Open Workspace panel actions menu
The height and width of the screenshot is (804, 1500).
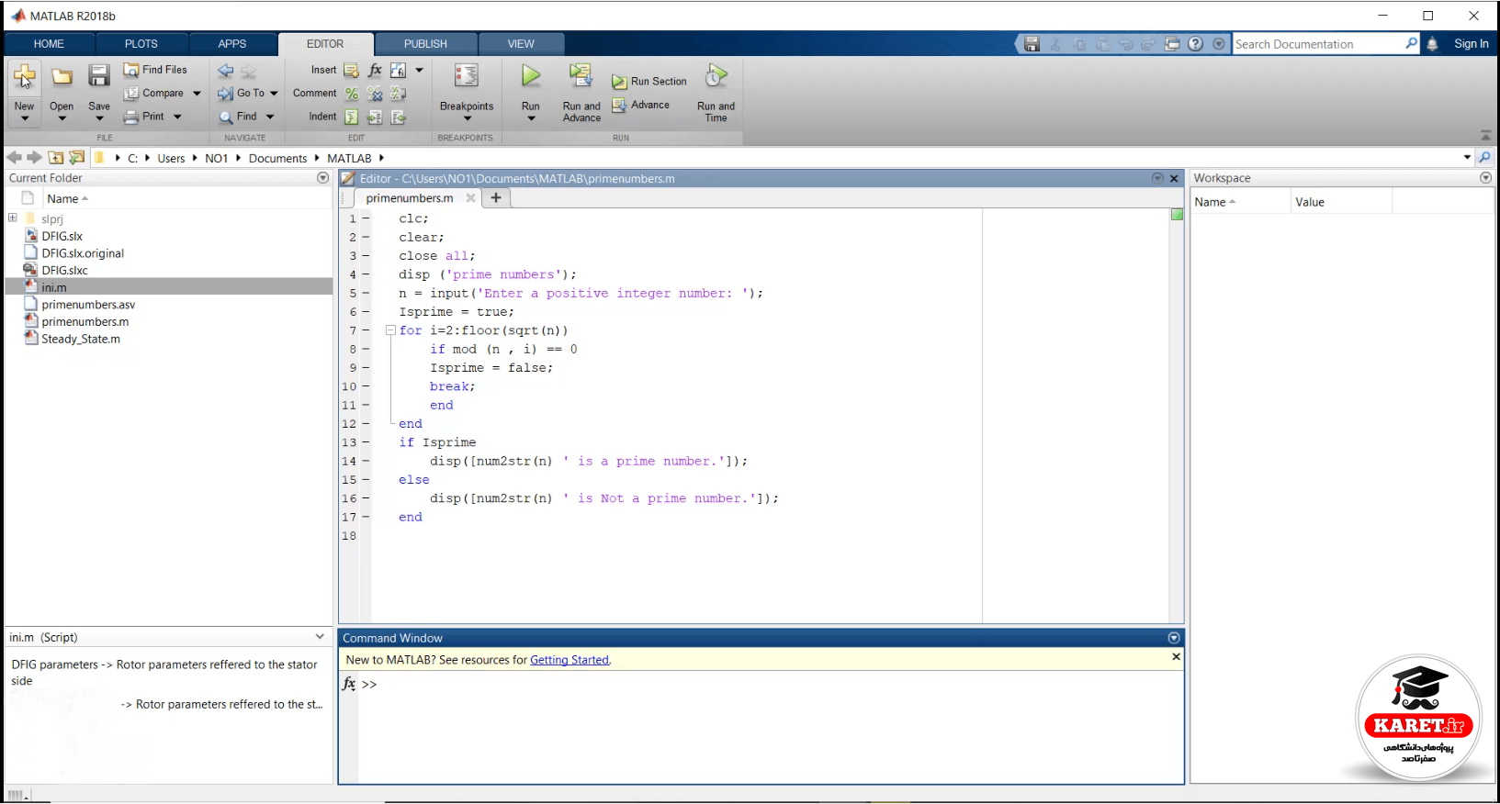coord(1485,178)
